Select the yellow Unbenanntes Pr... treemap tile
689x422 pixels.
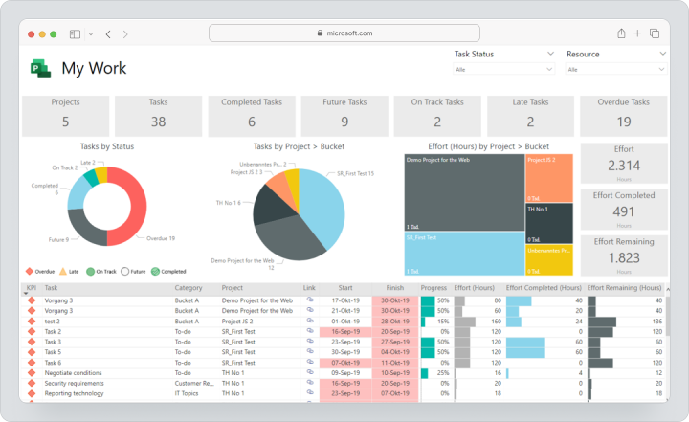pyautogui.click(x=549, y=259)
